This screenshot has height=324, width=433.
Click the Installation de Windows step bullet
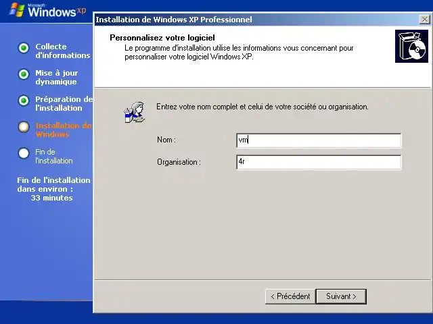point(24,127)
